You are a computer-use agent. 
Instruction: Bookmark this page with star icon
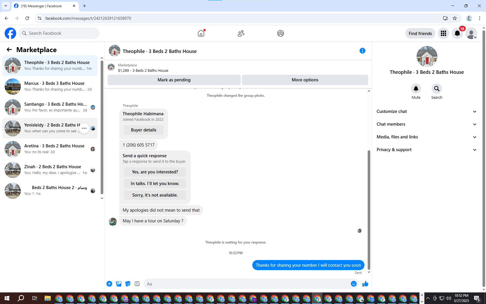tap(455, 18)
